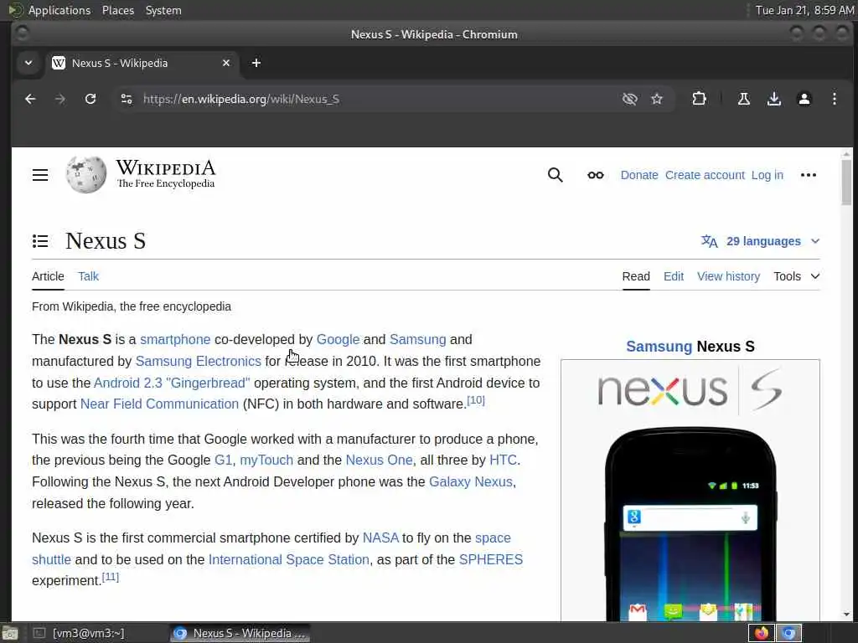Screen dimensions: 858x643
Task: Open Wikipedia main menu hamburger icon
Action: point(40,175)
